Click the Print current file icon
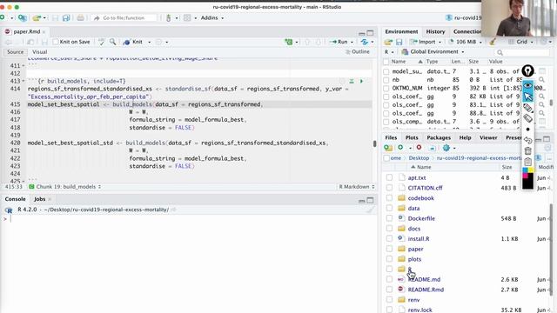Screen dimensions: 557x313 (x=81, y=17)
